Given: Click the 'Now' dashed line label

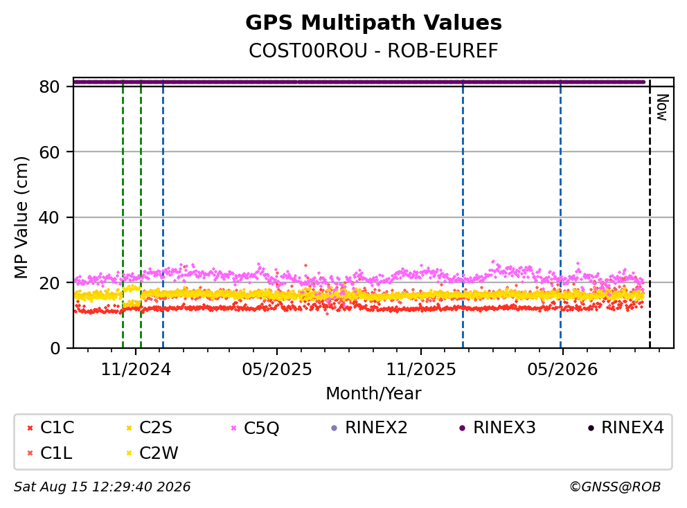Looking at the screenshot, I should (x=662, y=107).
